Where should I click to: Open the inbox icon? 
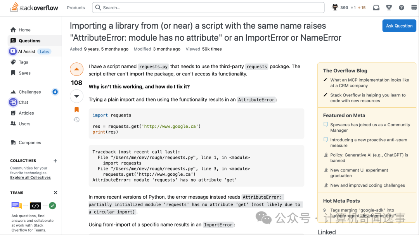(376, 7)
